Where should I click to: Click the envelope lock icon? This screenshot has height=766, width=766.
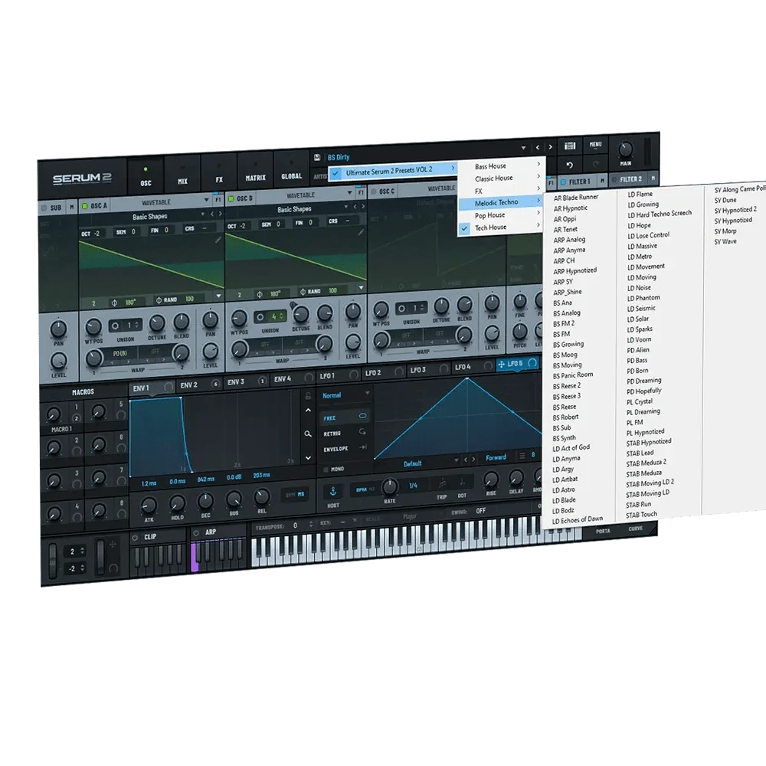point(308,396)
